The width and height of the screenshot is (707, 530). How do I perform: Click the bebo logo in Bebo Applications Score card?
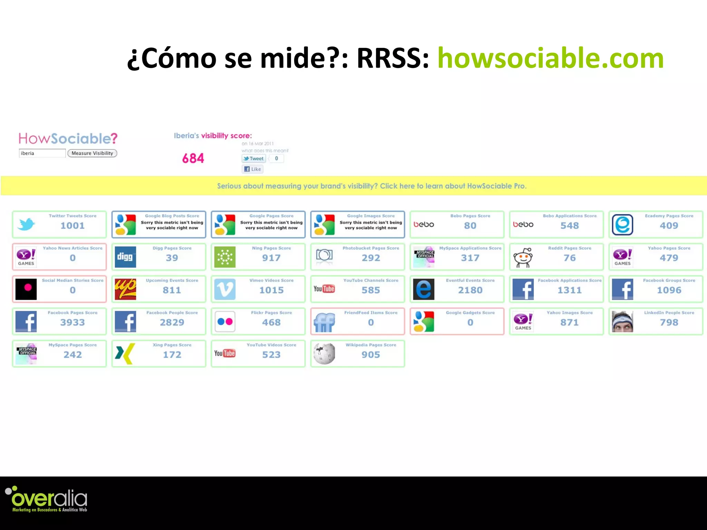point(523,224)
